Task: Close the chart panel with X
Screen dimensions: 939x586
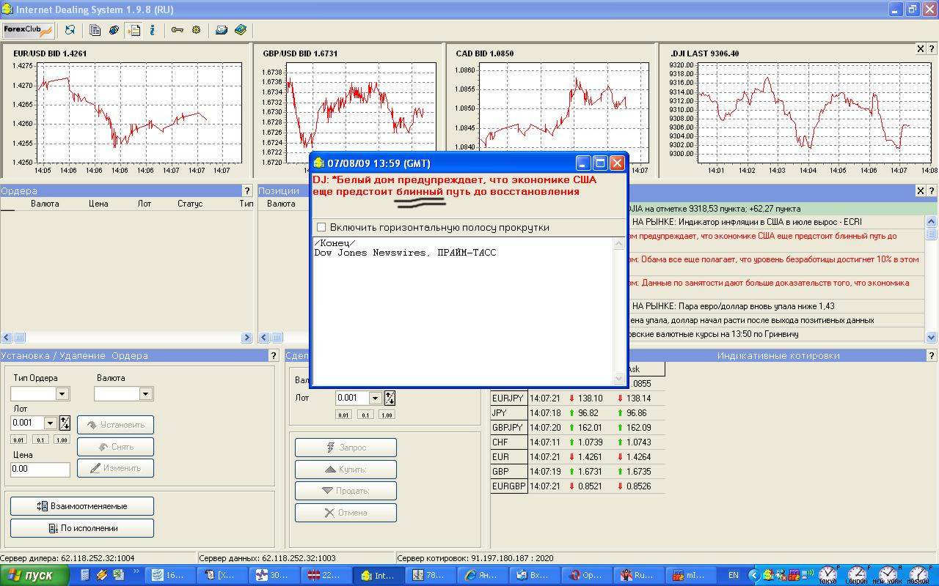Action: click(x=921, y=49)
